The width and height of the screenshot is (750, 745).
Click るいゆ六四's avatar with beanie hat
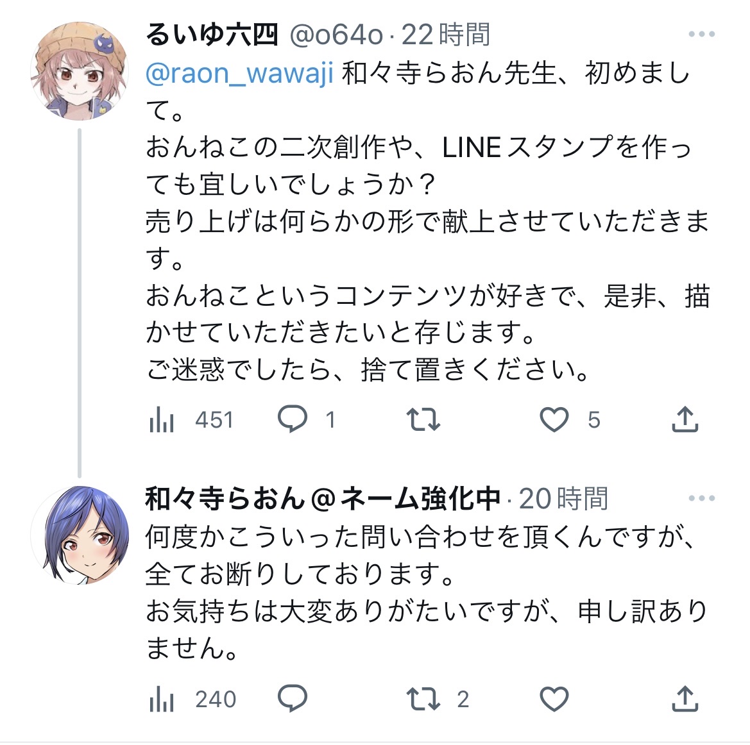coord(80,72)
